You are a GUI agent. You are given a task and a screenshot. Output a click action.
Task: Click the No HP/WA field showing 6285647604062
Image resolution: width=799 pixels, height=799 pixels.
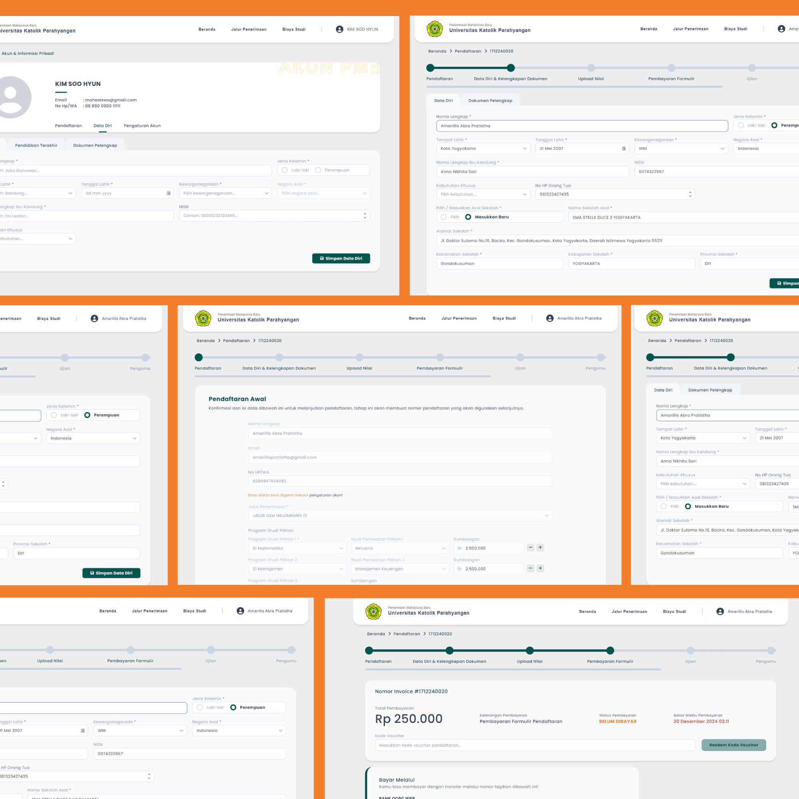(x=400, y=481)
